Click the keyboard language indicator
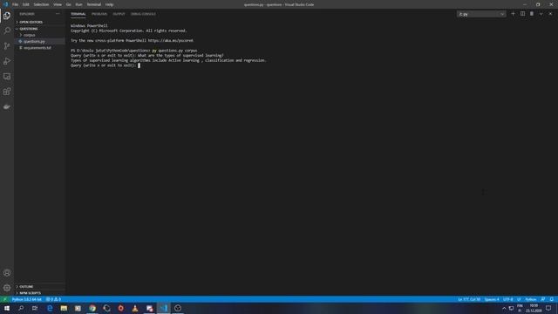The image size is (558, 314). [x=520, y=308]
